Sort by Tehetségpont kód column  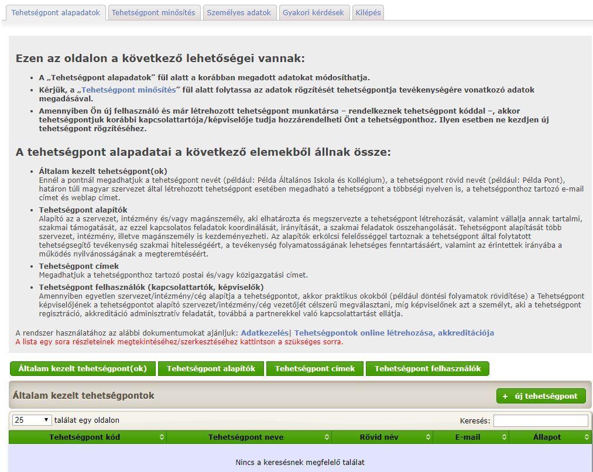pos(87,437)
